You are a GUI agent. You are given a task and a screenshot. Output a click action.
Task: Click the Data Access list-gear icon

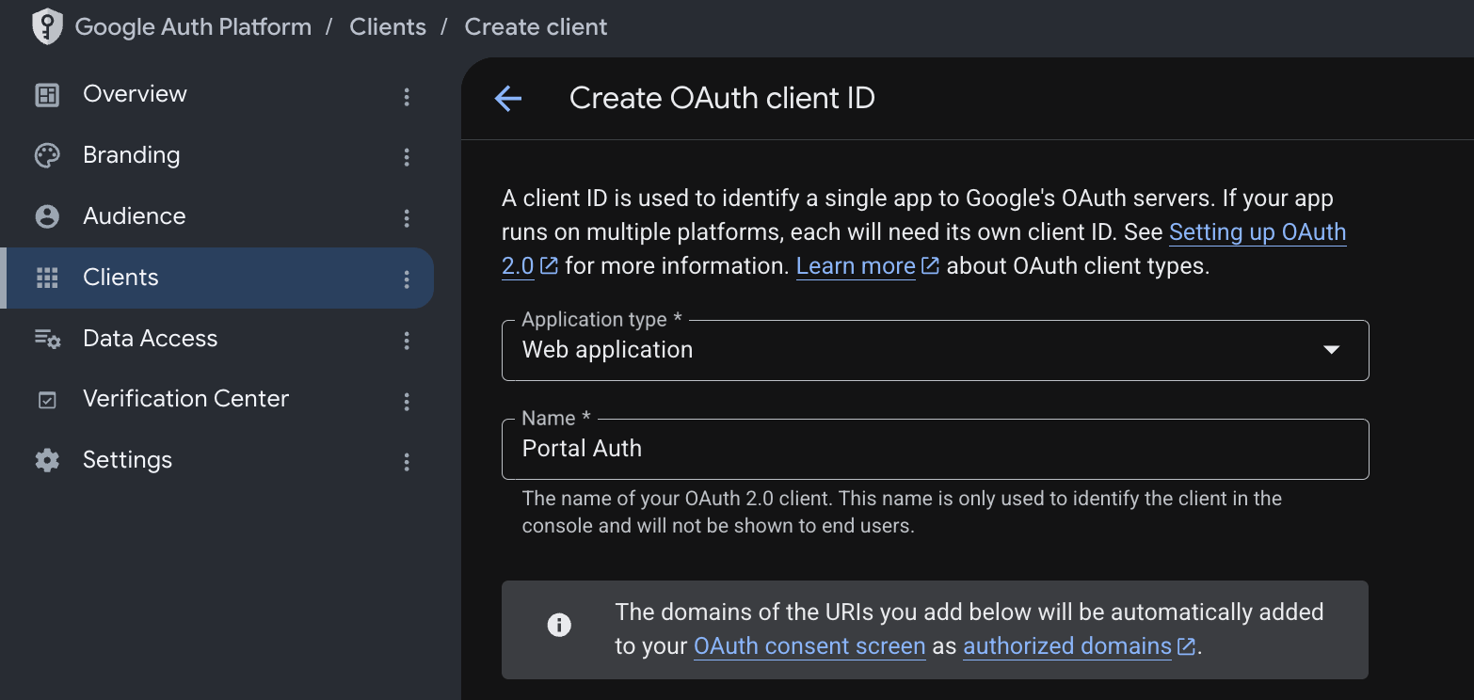[47, 339]
